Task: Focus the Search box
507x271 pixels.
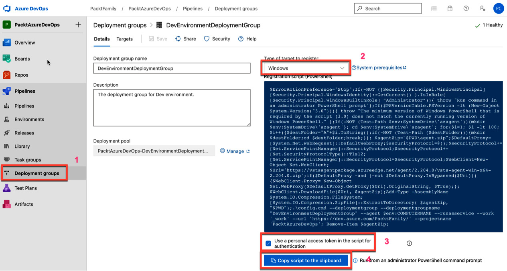Action: point(388,8)
